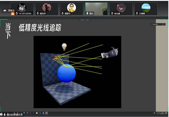Viewport: 169px width, 117px height.
Task: Open the purple Visual Studio taskbar icon
Action: click(27, 113)
